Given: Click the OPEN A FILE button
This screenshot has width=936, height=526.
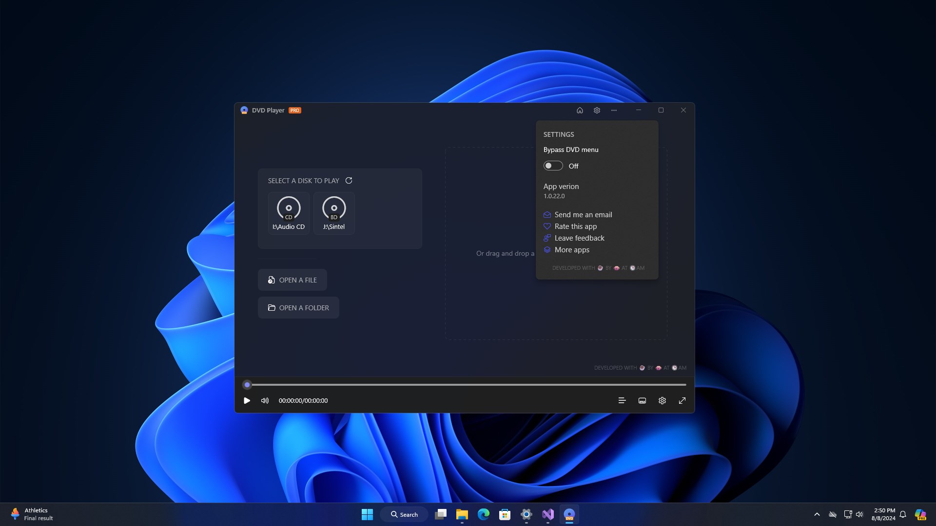Looking at the screenshot, I should pyautogui.click(x=292, y=280).
